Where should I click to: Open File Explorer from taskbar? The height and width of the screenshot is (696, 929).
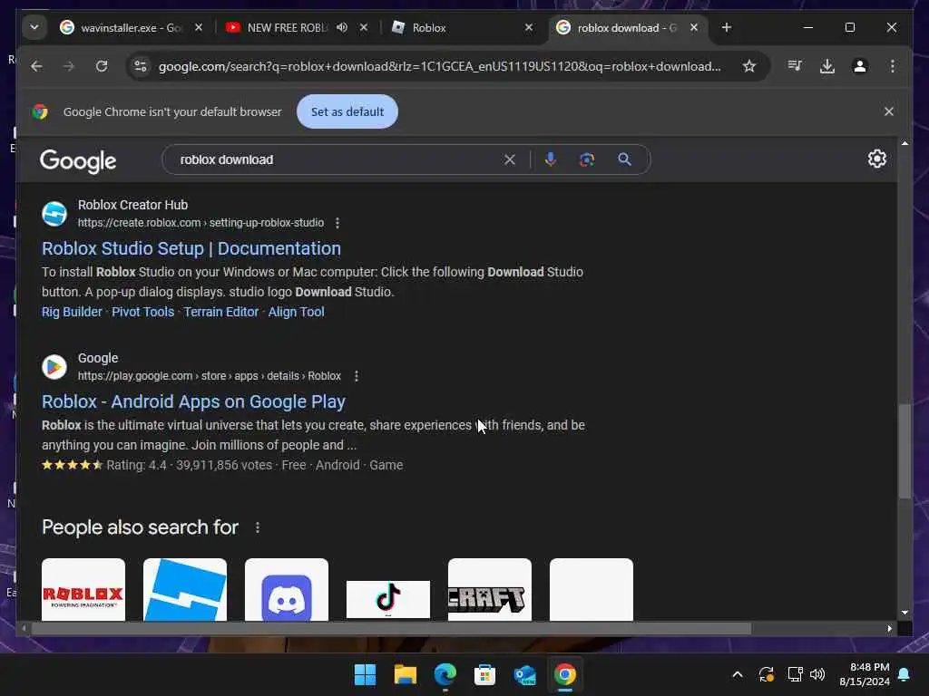(406, 674)
